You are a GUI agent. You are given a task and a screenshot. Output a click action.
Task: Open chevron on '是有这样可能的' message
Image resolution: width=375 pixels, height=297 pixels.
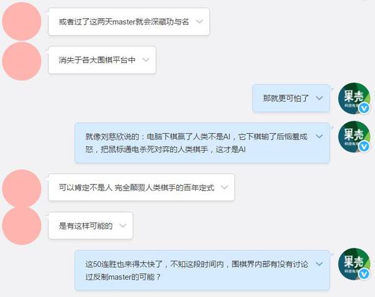point(122,226)
